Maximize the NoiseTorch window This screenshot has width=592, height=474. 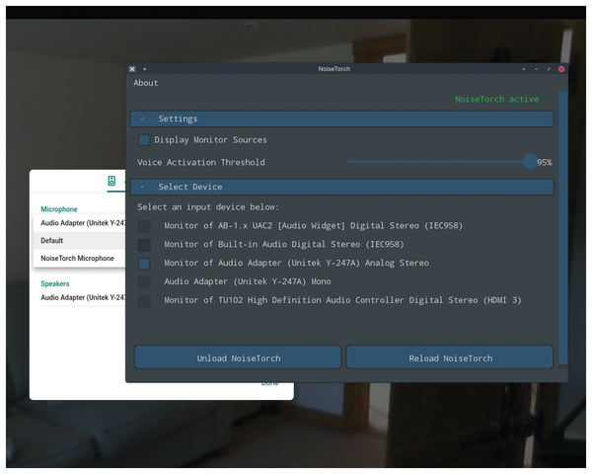point(549,69)
